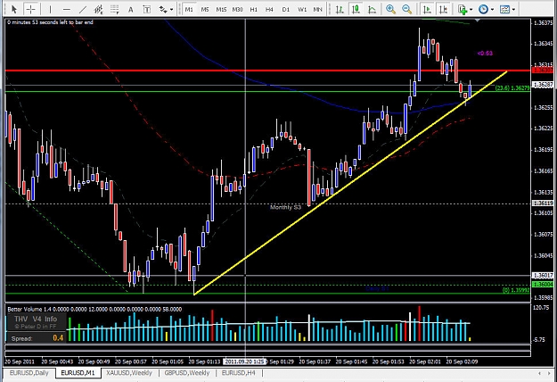This screenshot has height=382, width=557.
Task: Click the periodicity clock icon
Action: click(483, 9)
